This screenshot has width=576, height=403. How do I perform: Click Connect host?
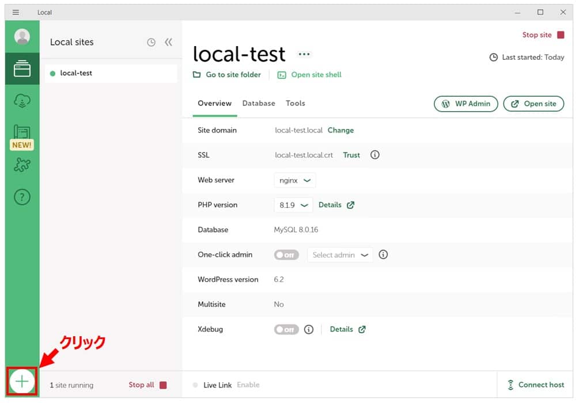tap(536, 385)
